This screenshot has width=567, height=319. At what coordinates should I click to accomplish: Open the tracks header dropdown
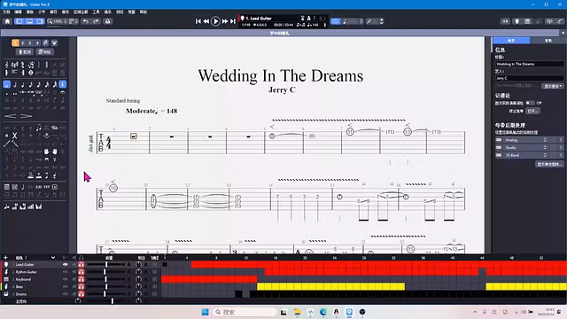point(53,258)
